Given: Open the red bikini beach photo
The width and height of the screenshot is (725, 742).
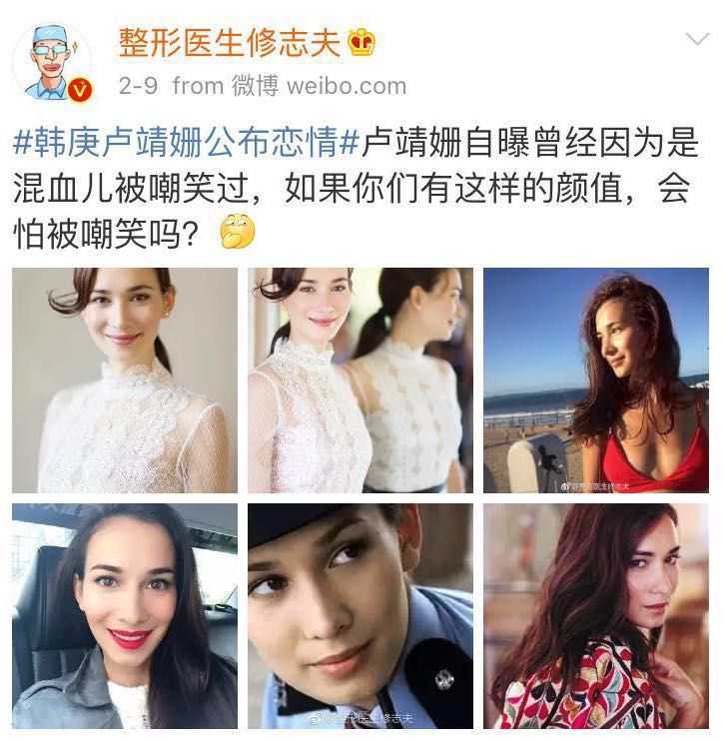Looking at the screenshot, I should click(x=596, y=380).
